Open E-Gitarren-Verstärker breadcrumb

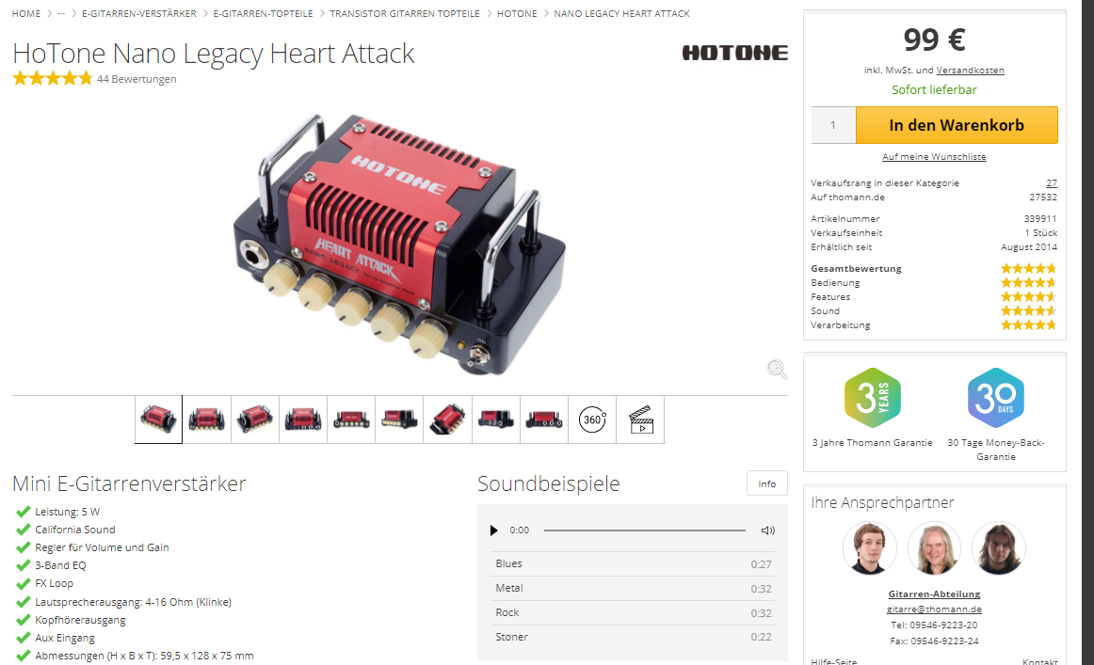(138, 13)
